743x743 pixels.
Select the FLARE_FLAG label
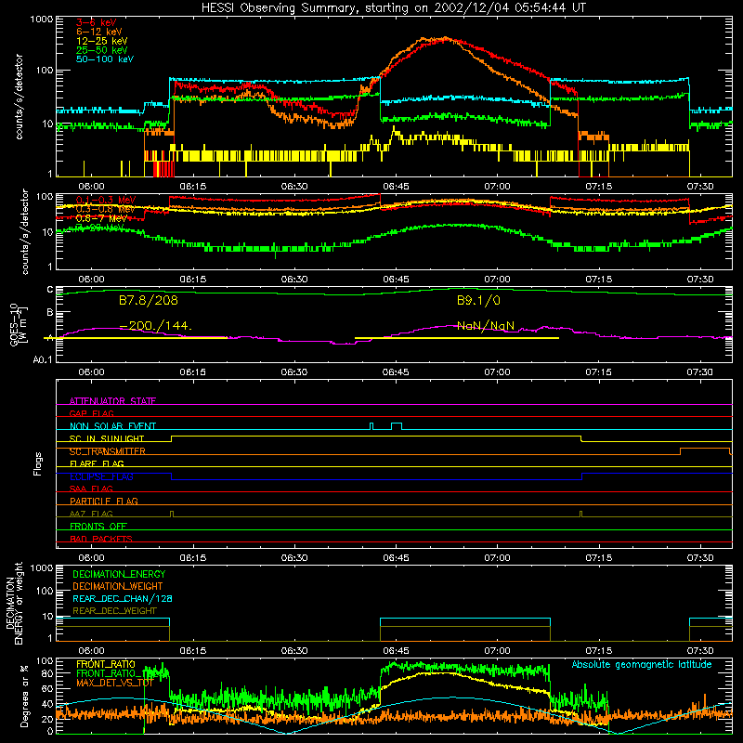(x=97, y=463)
